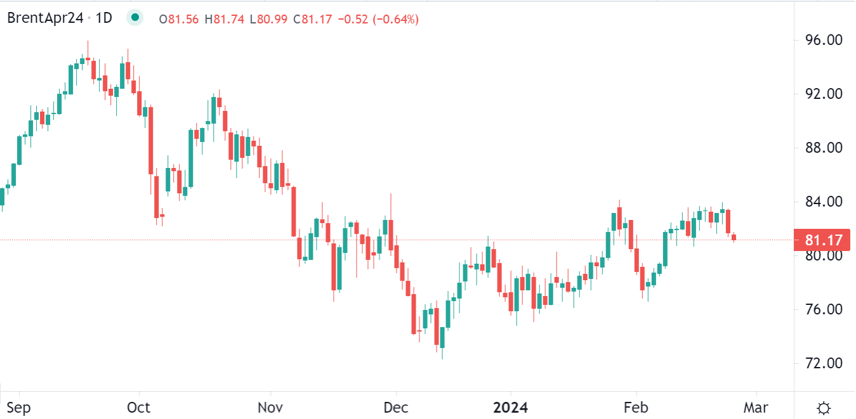Click the 84.00 price axis label
This screenshot has height=419, width=856.
pos(823,202)
